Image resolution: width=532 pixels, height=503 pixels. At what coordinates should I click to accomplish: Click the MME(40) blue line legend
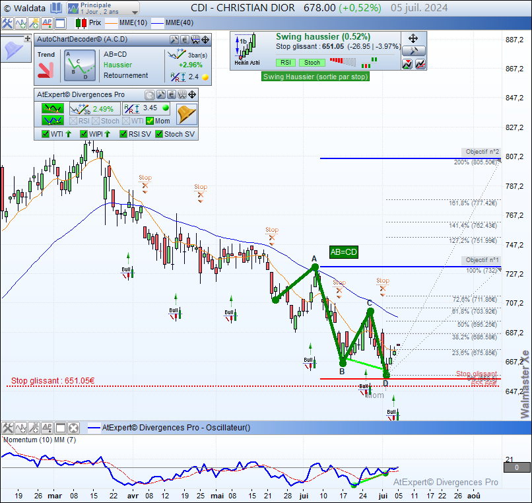tap(172, 22)
